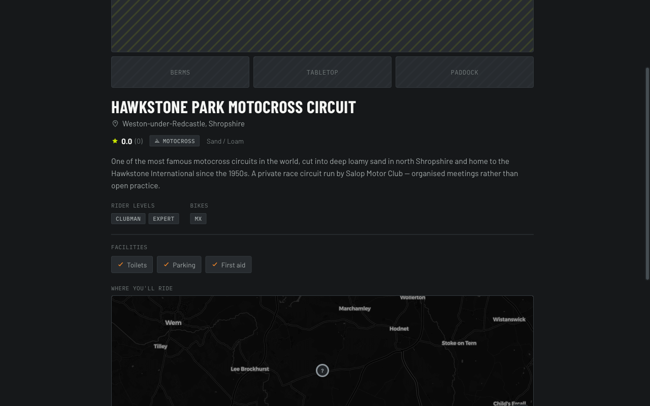Click the FACILITIES section label
650x406 pixels.
pyautogui.click(x=129, y=247)
